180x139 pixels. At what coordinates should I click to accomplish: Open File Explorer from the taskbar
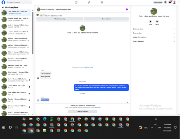point(31,119)
